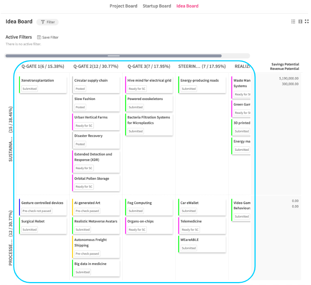The image size is (311, 285).
Task: Click the Energy-producing roads card
Action: click(x=199, y=81)
